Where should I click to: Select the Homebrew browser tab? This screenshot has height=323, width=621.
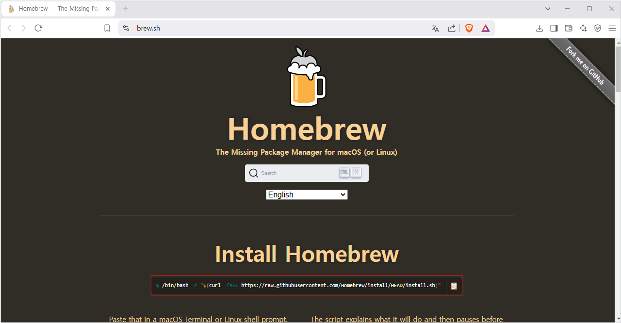pos(58,9)
